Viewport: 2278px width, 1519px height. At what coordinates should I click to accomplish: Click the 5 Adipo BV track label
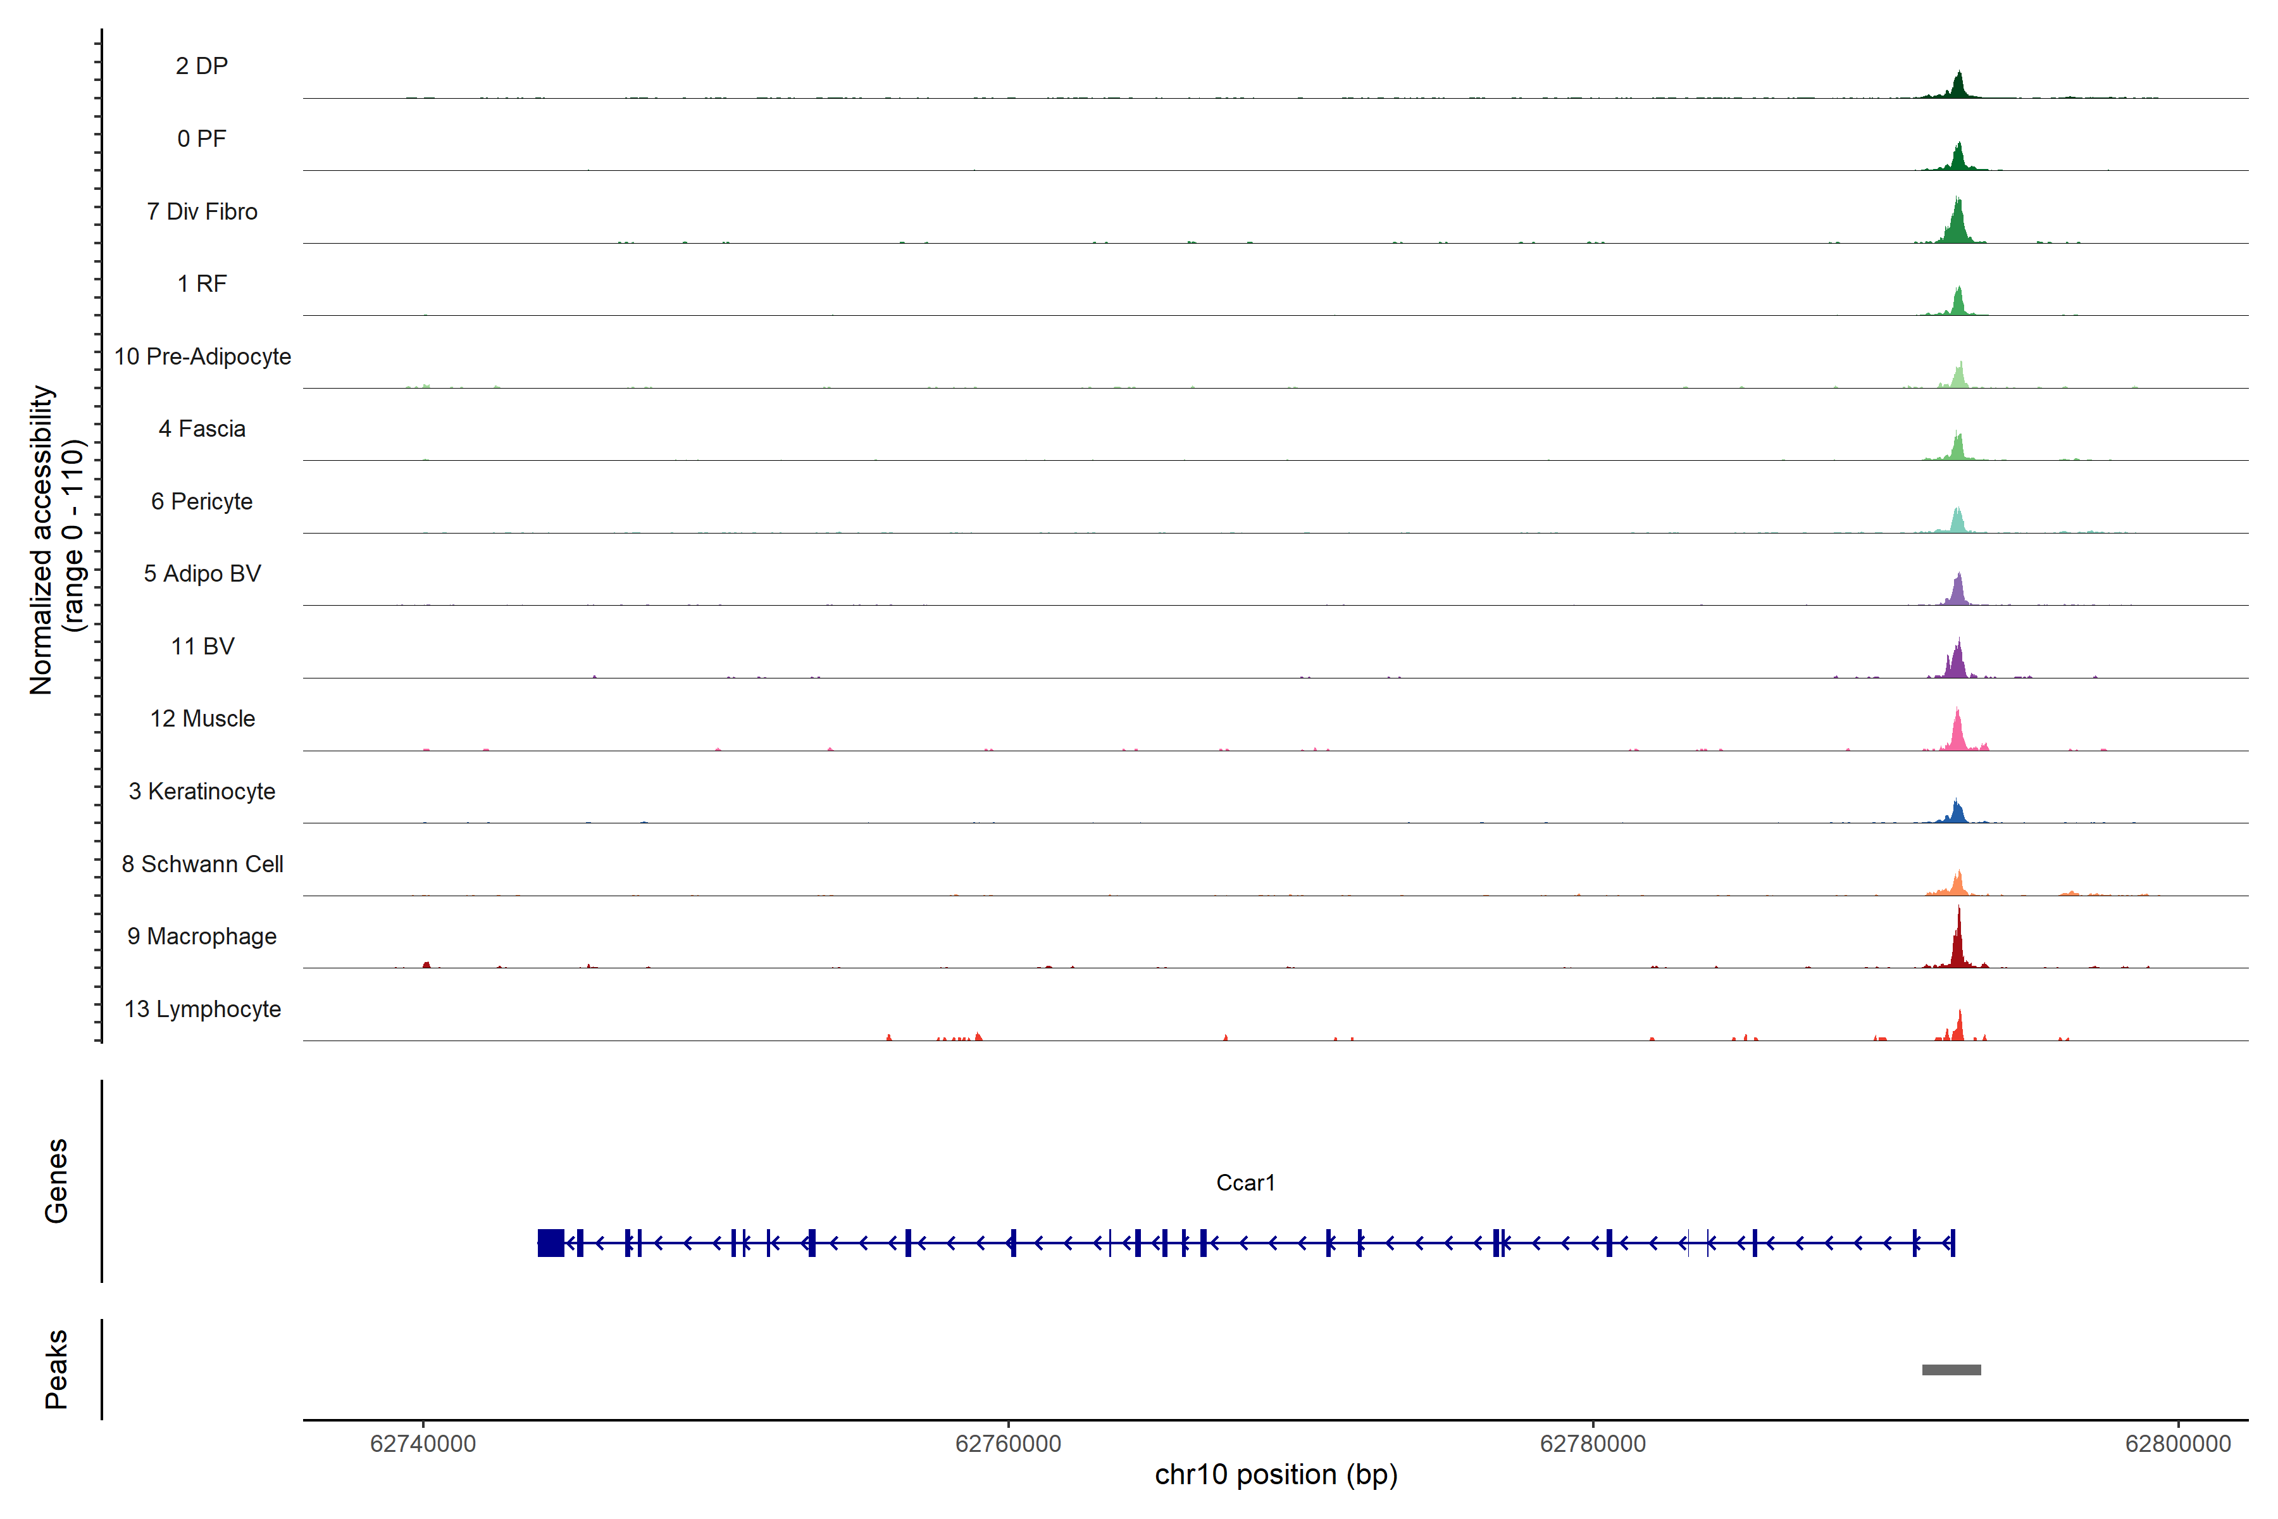(x=202, y=573)
